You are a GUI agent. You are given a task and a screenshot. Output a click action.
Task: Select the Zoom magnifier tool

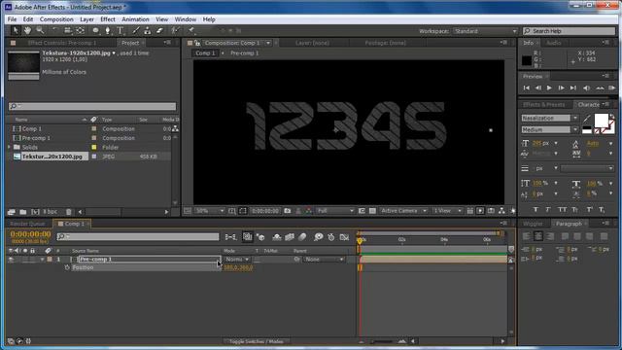40,30
